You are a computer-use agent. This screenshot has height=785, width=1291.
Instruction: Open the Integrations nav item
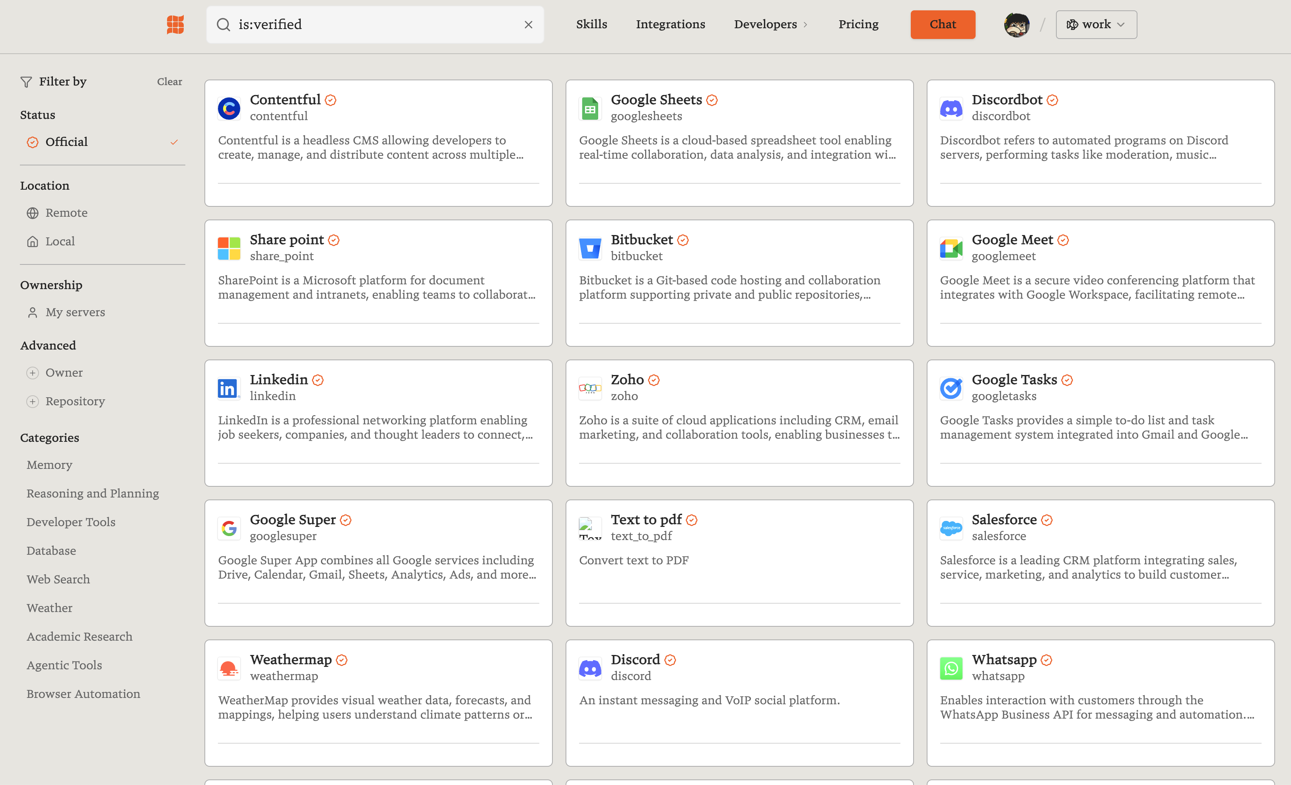(x=670, y=25)
